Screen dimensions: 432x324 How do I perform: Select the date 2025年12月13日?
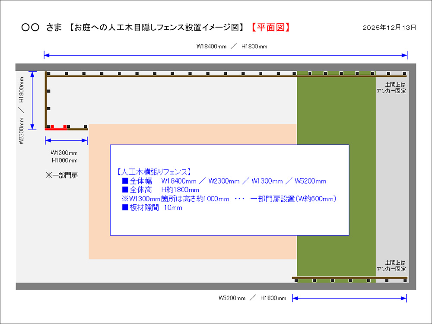(389, 28)
